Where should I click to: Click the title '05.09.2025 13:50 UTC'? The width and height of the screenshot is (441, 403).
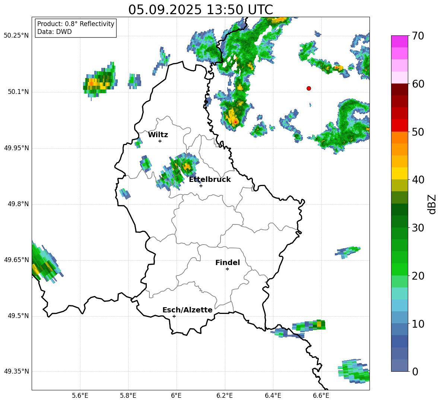[200, 10]
